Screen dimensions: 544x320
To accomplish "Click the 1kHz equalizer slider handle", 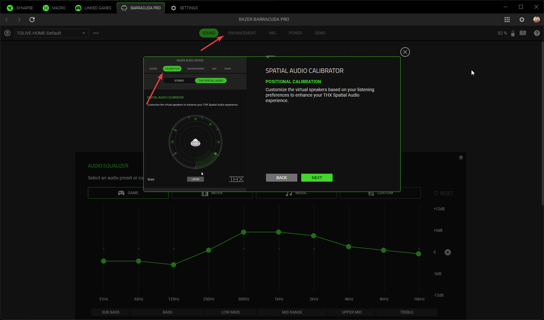I will 279,232.
